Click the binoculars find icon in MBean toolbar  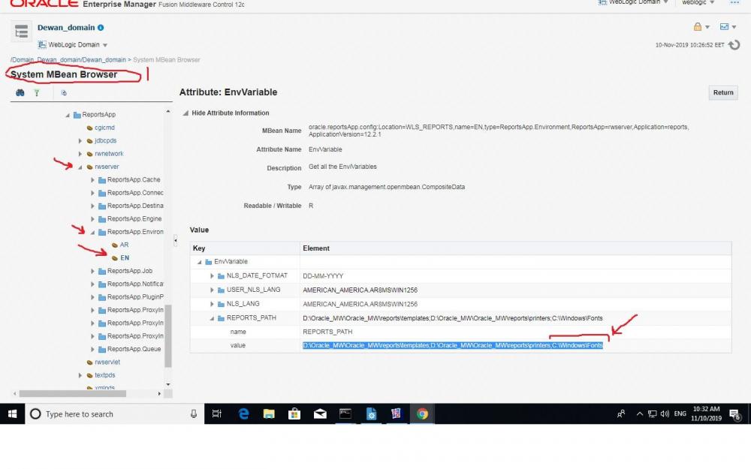coord(20,92)
